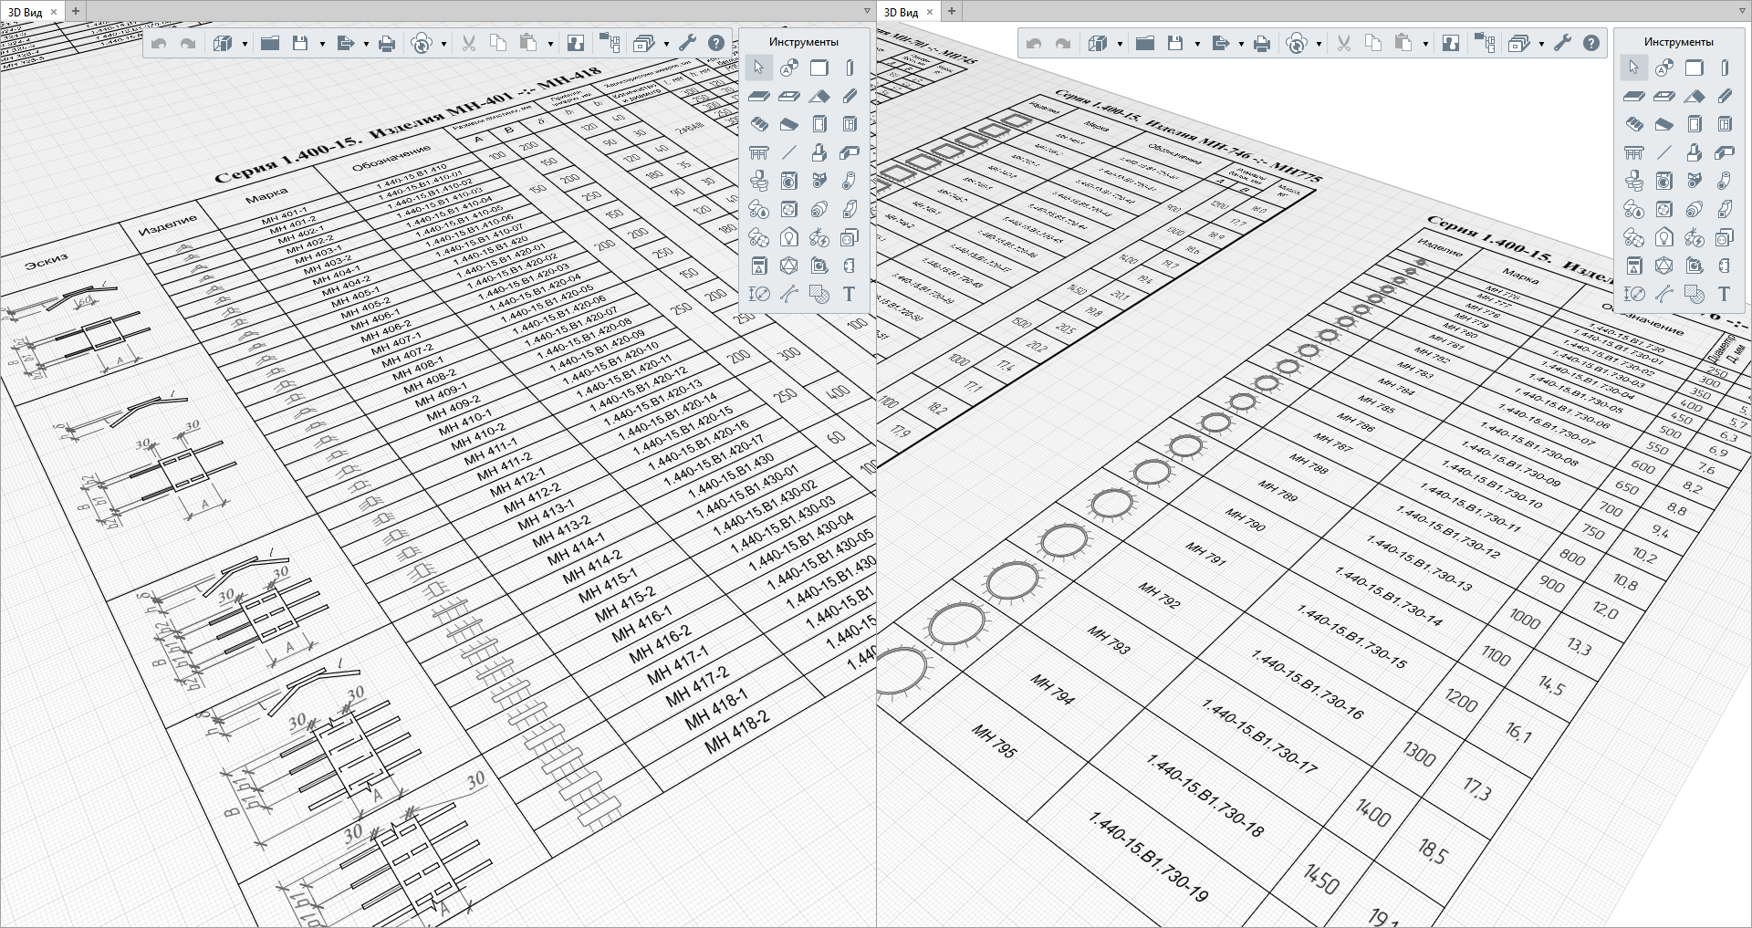
Task: Select the toilet plumbing fixture tool in left window
Action: click(758, 181)
